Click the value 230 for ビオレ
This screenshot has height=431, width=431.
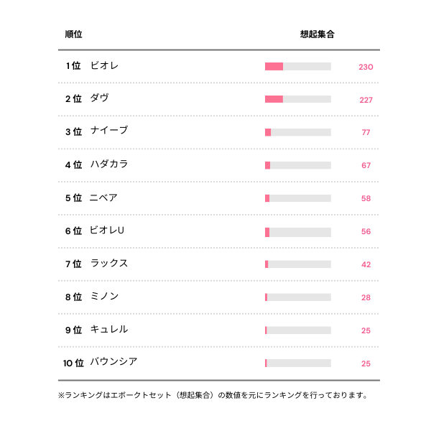pyautogui.click(x=366, y=67)
